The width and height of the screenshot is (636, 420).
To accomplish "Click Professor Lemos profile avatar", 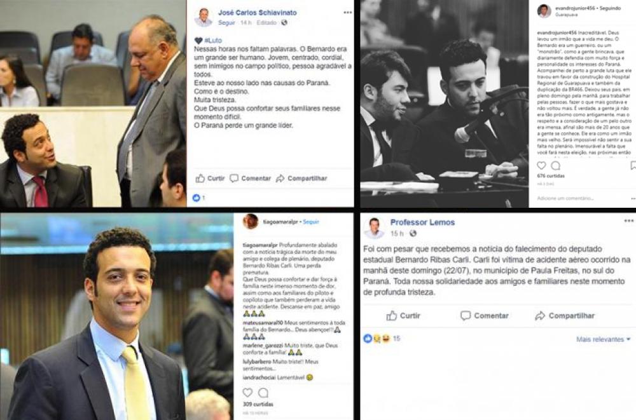I will 374,228.
